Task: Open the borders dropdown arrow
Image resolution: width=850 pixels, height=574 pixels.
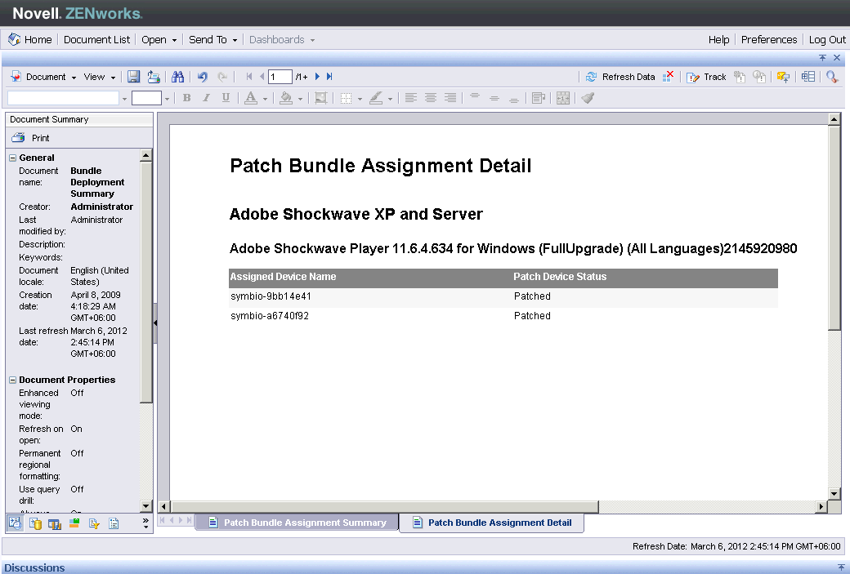Action: point(360,99)
